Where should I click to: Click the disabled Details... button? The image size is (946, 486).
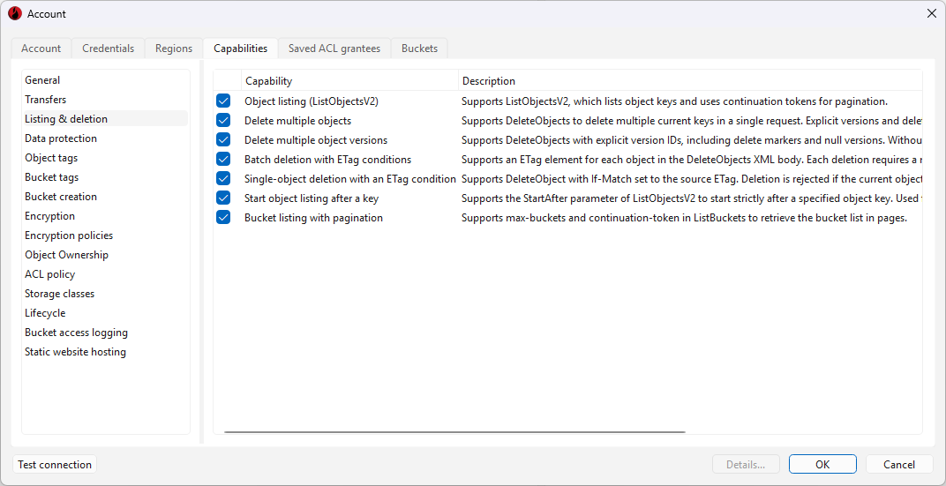point(746,464)
